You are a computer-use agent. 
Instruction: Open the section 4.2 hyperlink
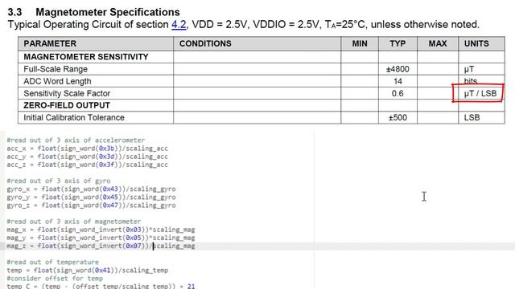179,25
